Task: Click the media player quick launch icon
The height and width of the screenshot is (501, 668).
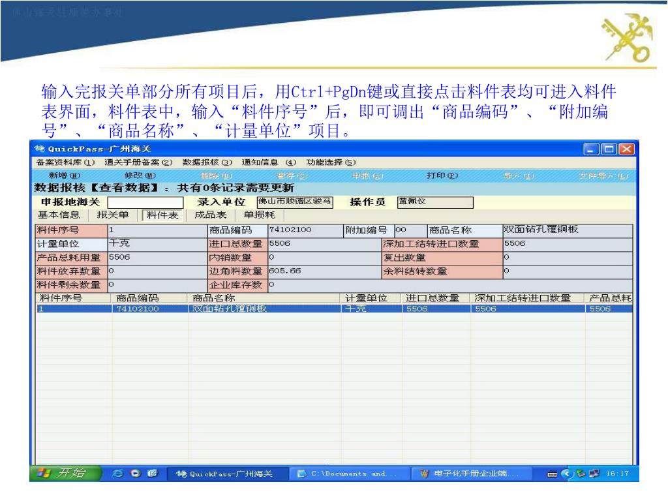Action: (136, 474)
